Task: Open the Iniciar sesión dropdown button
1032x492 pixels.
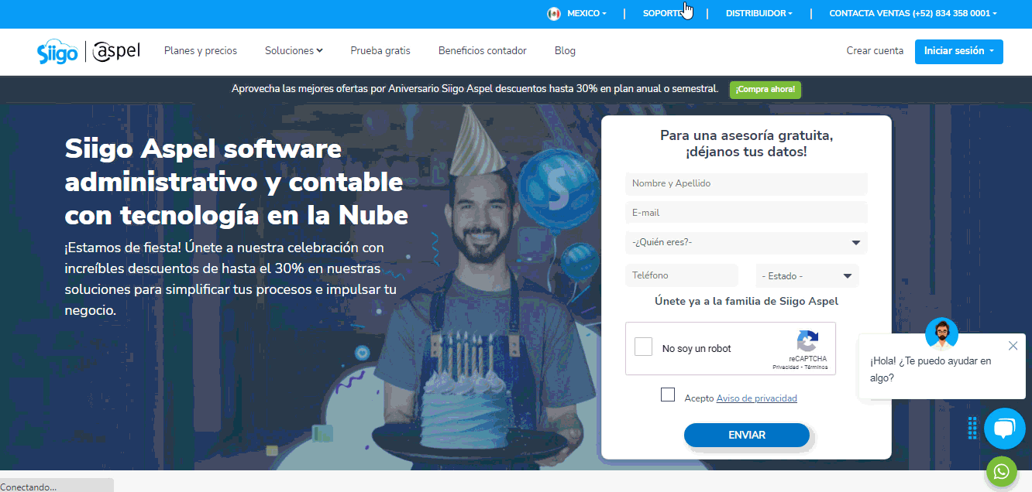Action: point(959,51)
